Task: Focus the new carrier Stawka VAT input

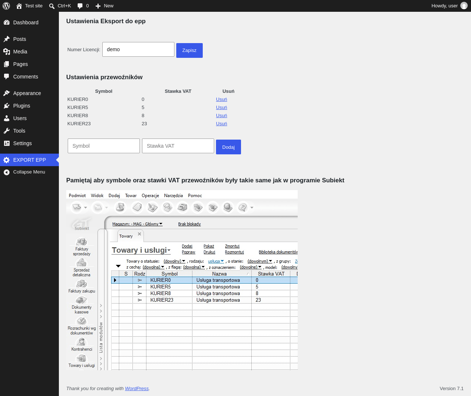Action: 178,146
